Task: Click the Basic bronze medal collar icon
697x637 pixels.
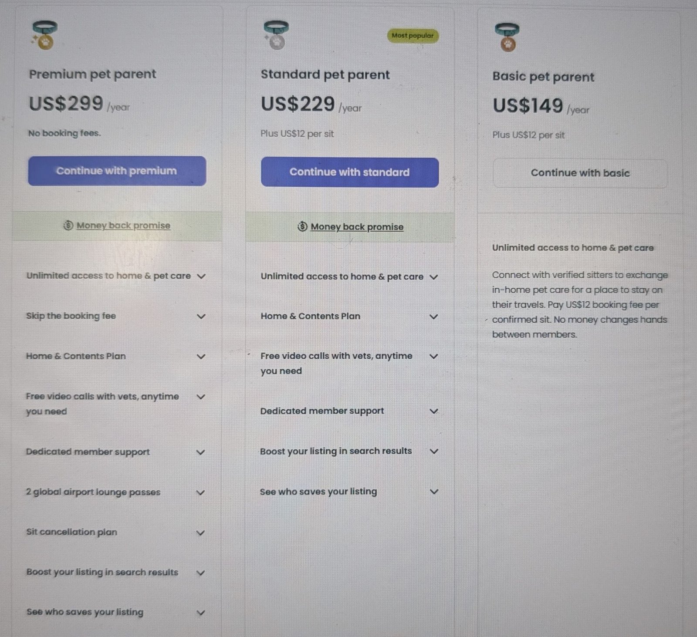Action: (507, 37)
